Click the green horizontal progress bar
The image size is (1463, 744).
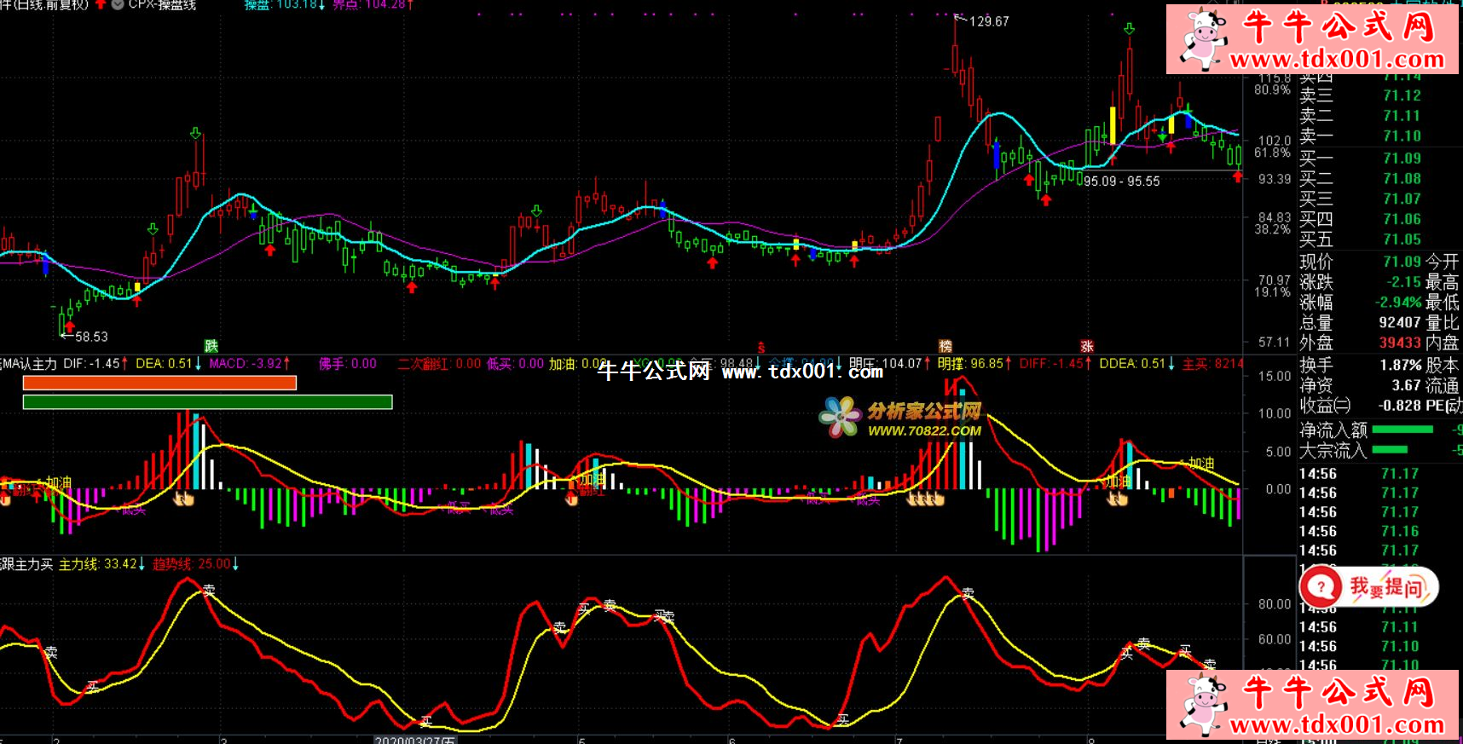(207, 402)
